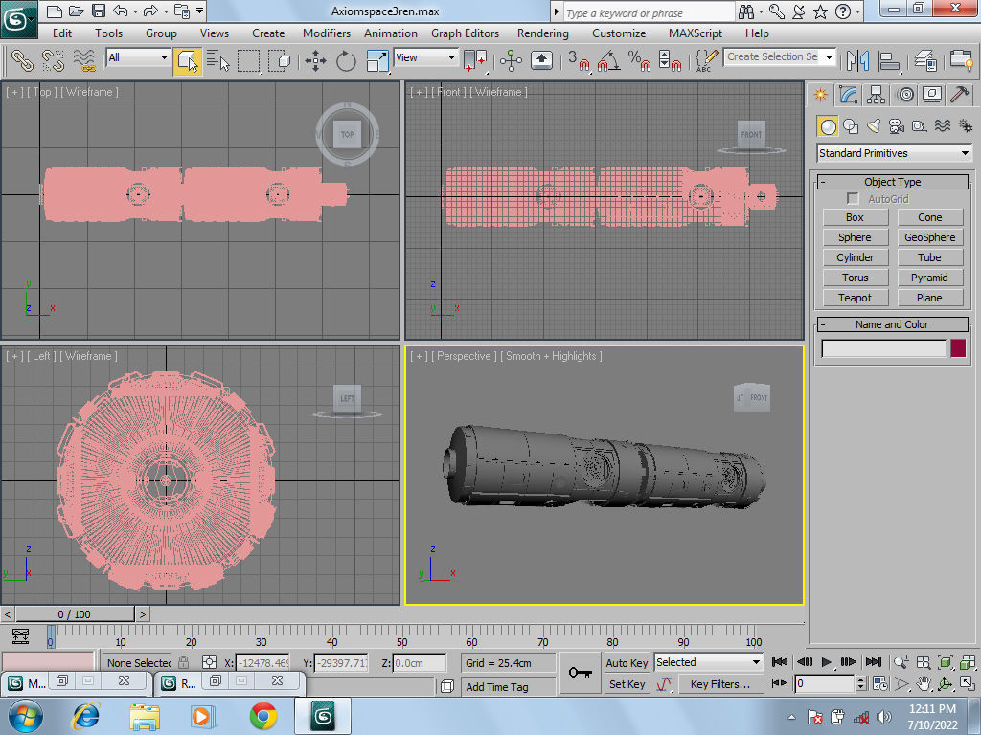The width and height of the screenshot is (981, 735).
Task: Select the Scale tool
Action: point(376,60)
